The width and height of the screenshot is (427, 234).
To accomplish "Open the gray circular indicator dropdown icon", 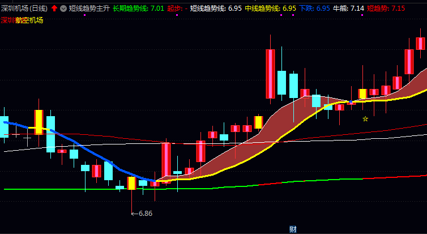I will pyautogui.click(x=63, y=8).
